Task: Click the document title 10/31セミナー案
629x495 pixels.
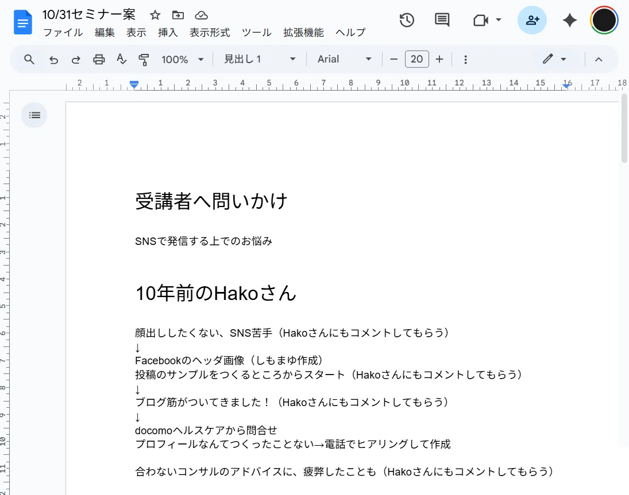Action: (x=89, y=15)
